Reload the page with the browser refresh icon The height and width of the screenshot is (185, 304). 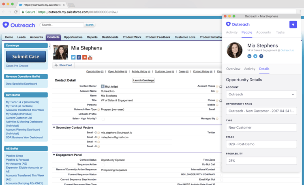(x=16, y=12)
